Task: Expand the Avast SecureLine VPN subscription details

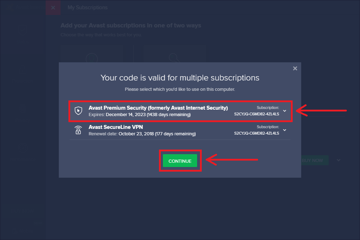Action: (x=284, y=130)
